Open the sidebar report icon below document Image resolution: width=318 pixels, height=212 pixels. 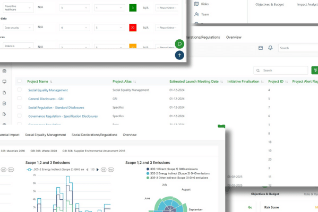(4, 103)
